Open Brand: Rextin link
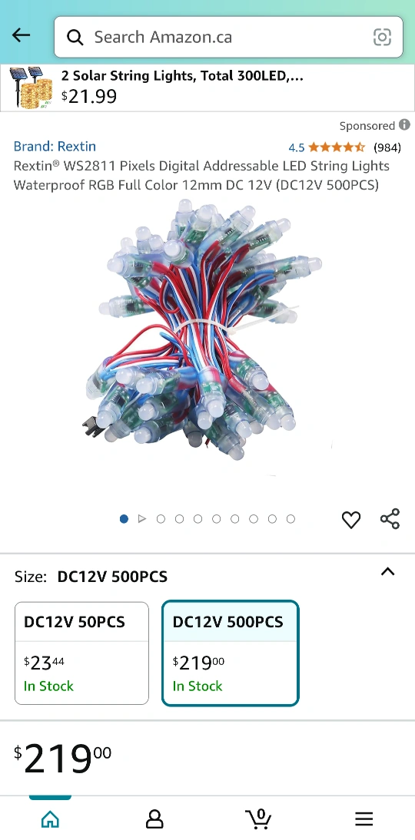 pyautogui.click(x=55, y=146)
